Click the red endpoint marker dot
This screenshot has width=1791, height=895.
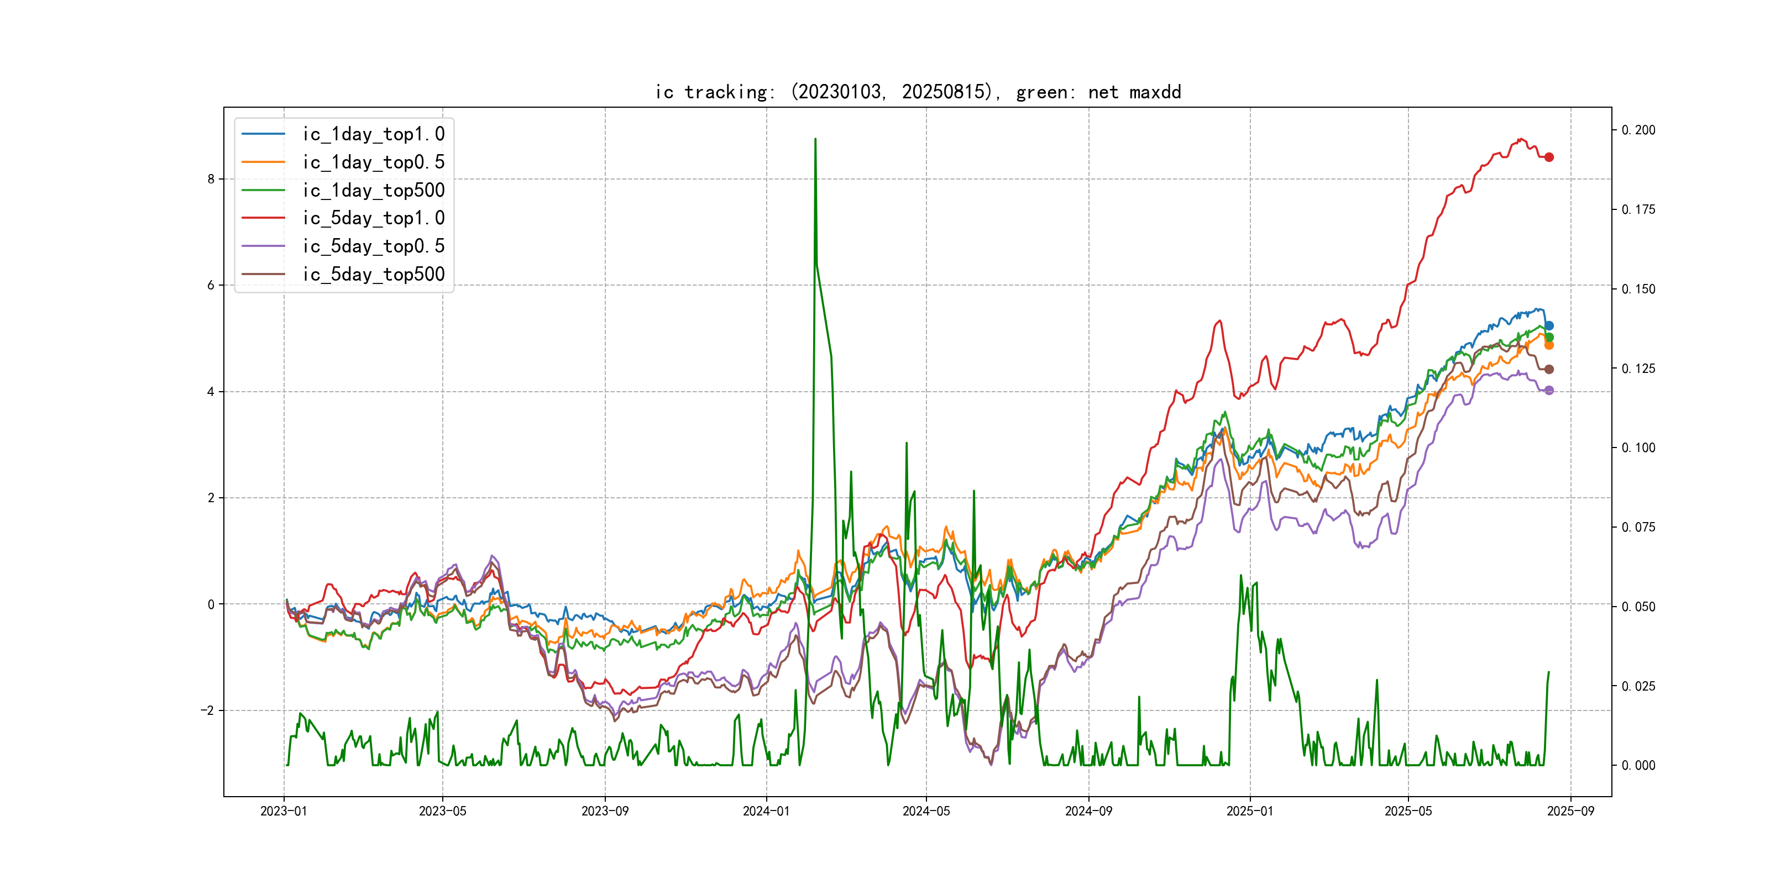click(x=1549, y=157)
